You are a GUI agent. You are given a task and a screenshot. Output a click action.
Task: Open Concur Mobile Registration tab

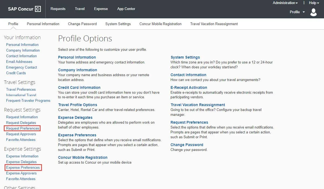click(x=160, y=24)
